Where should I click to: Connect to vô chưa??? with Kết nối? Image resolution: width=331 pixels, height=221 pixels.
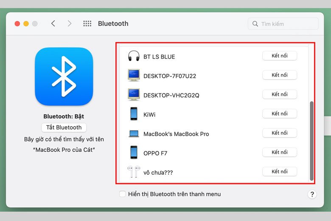pyautogui.click(x=280, y=172)
